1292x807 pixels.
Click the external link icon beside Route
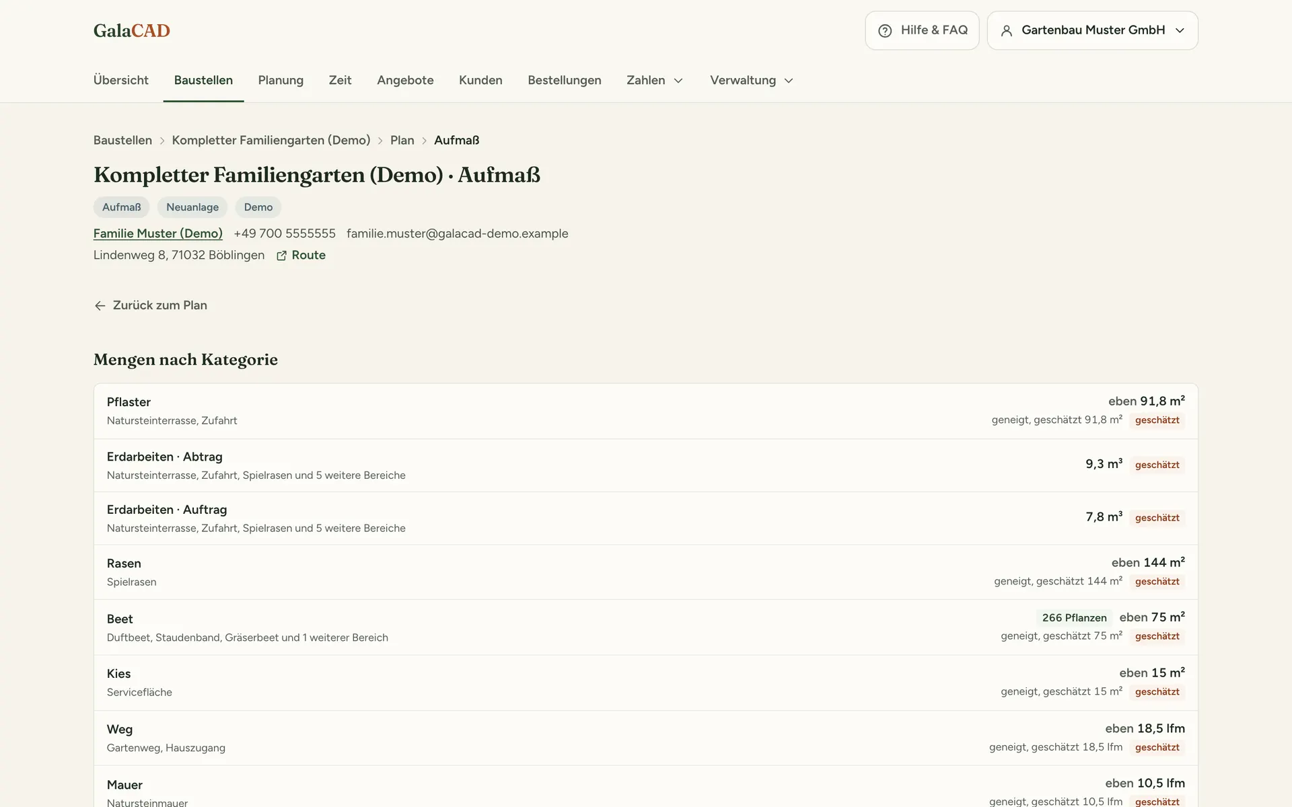[x=281, y=256]
